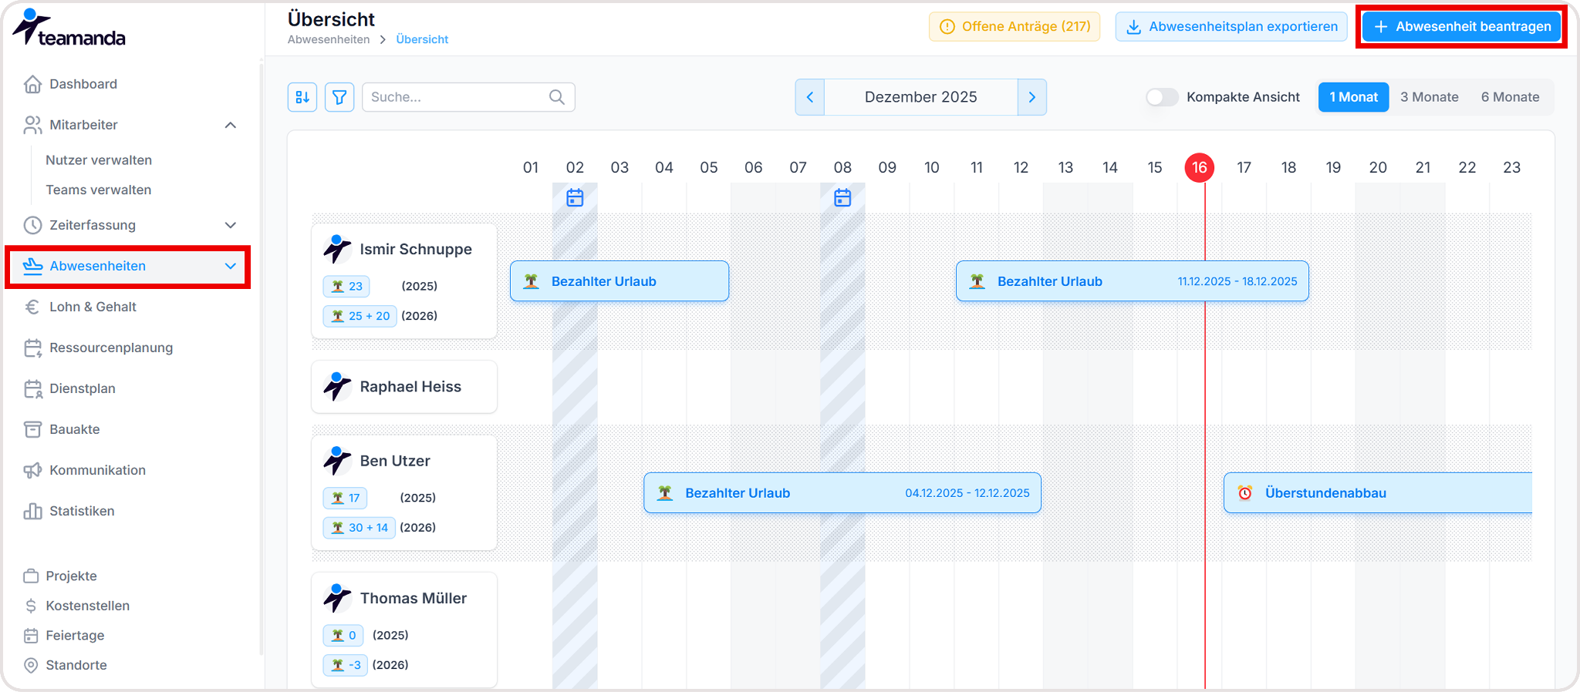Click the Abwesenheiten plane icon
The height and width of the screenshot is (692, 1580).
(x=32, y=266)
